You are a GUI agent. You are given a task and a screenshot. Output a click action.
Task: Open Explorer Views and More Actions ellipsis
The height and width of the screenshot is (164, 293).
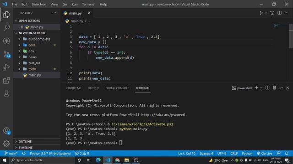54,13
